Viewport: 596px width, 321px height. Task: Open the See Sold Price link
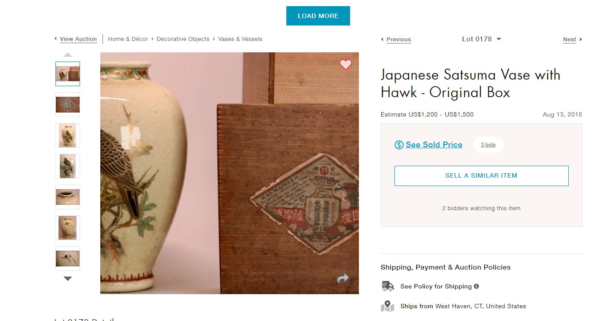pyautogui.click(x=434, y=145)
